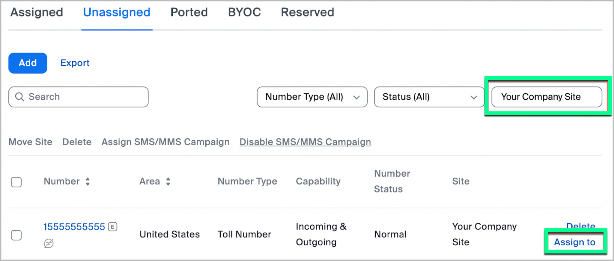Image resolution: width=614 pixels, height=261 pixels.
Task: Open the Your Company Site filter
Action: pos(546,97)
